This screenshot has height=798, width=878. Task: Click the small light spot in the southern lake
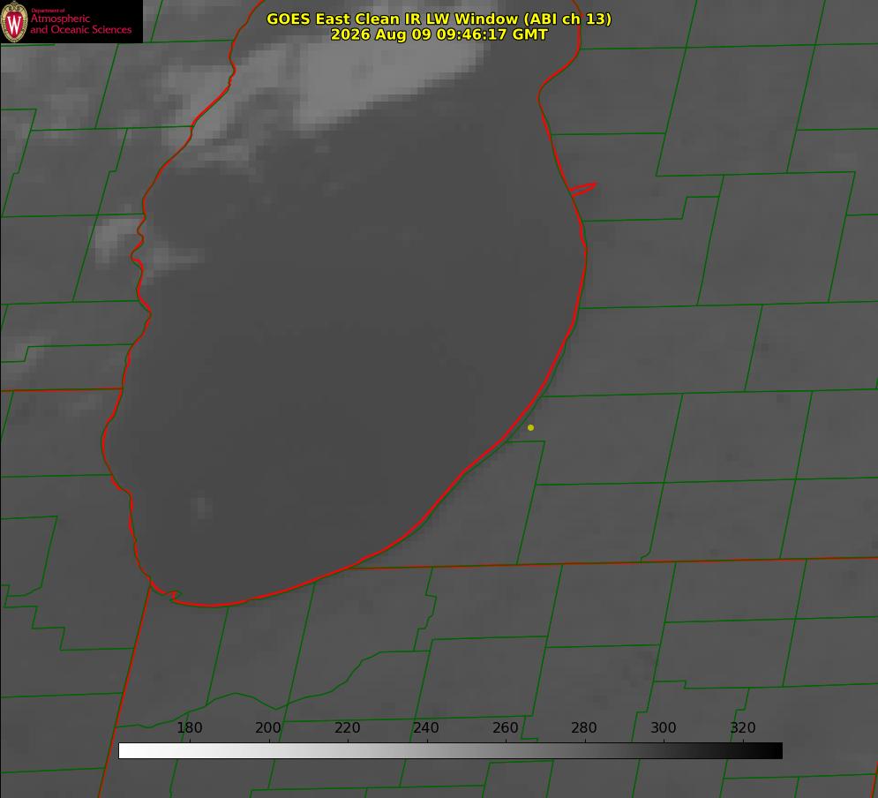point(200,506)
